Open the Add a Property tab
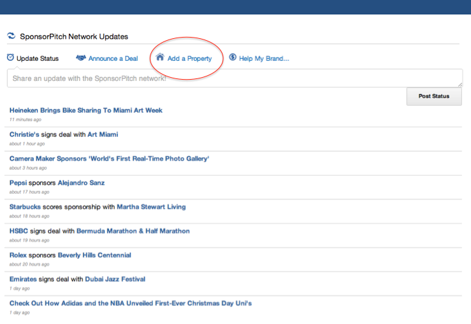The height and width of the screenshot is (324, 471). click(x=189, y=59)
